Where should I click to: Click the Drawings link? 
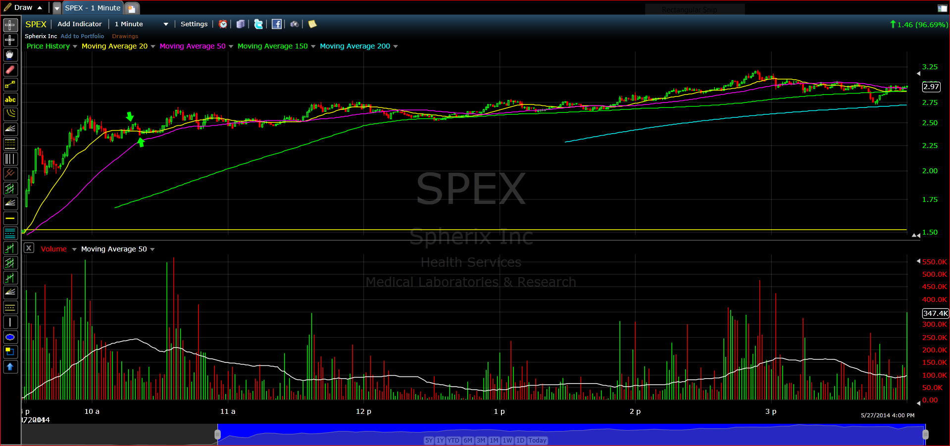tap(125, 36)
